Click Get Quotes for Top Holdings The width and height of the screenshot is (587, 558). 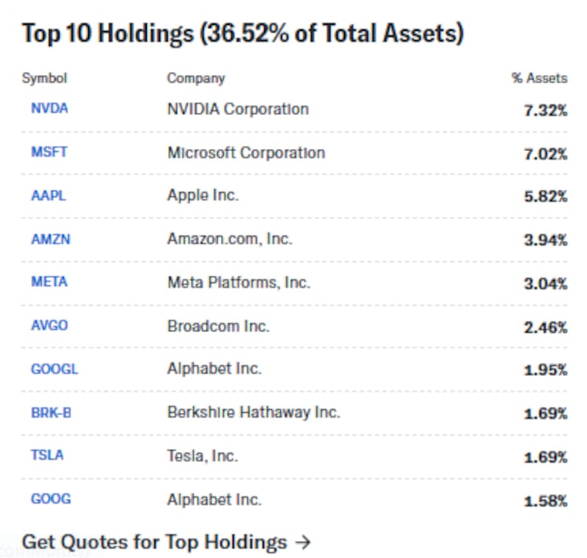coord(154,543)
